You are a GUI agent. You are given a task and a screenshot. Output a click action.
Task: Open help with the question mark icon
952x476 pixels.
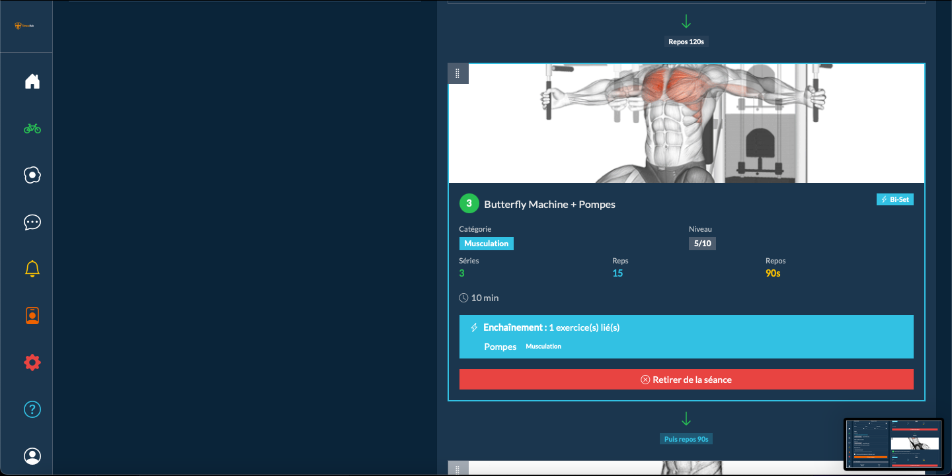tap(32, 409)
